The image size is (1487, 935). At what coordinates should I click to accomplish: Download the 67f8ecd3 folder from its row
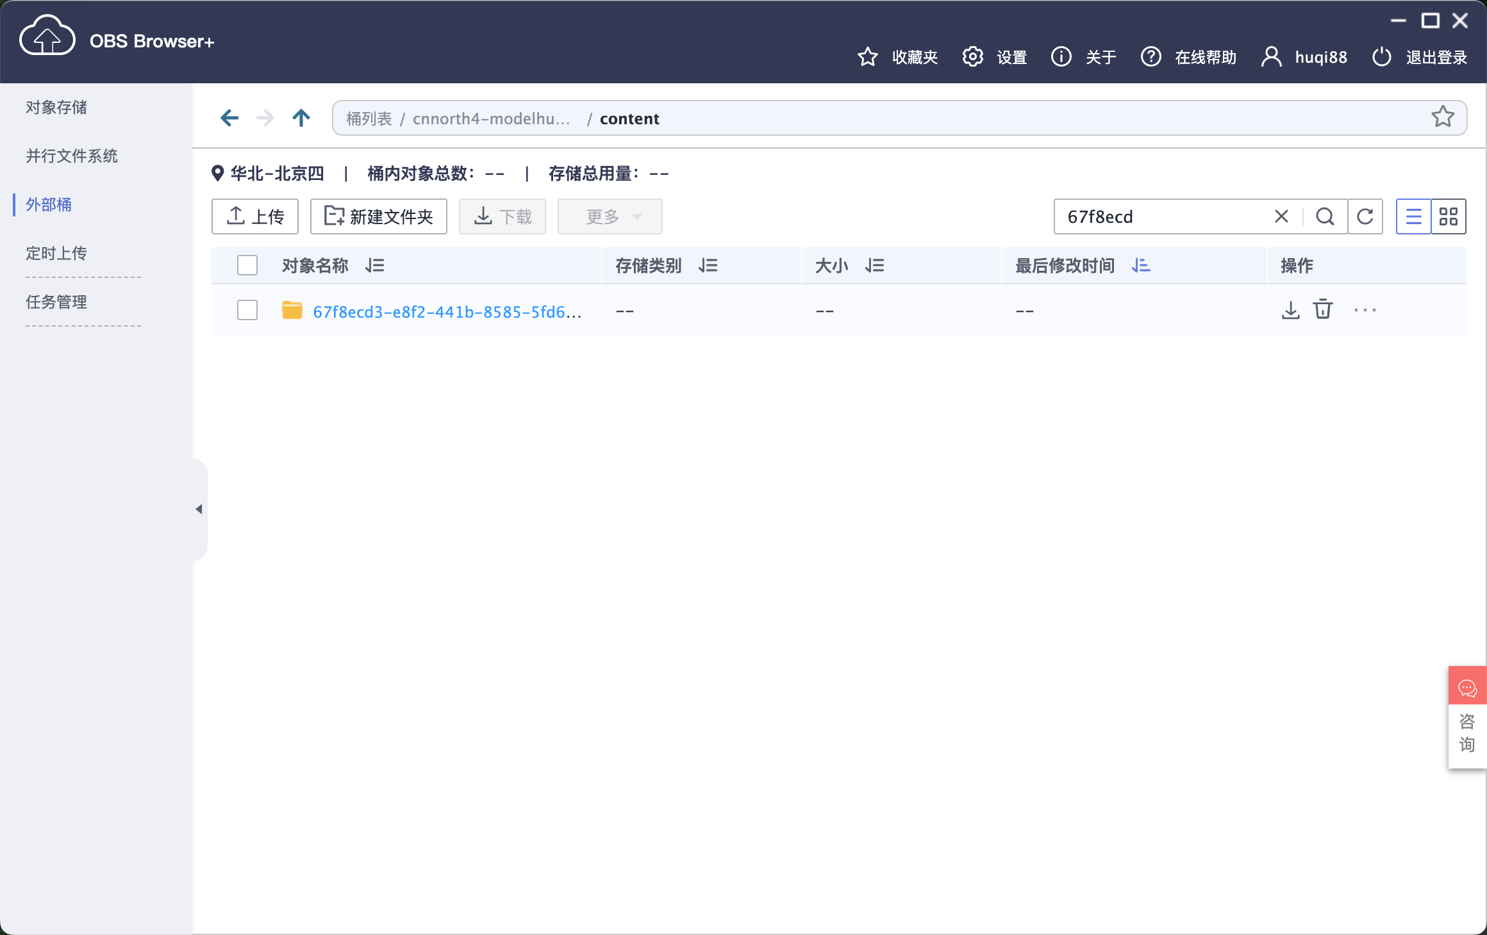[1290, 311]
